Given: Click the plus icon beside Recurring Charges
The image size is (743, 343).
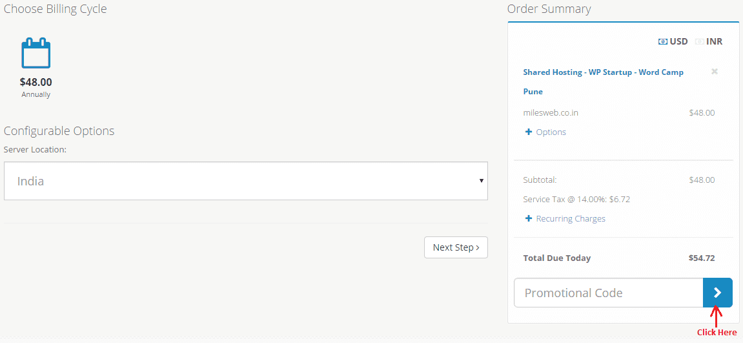Looking at the screenshot, I should point(529,219).
